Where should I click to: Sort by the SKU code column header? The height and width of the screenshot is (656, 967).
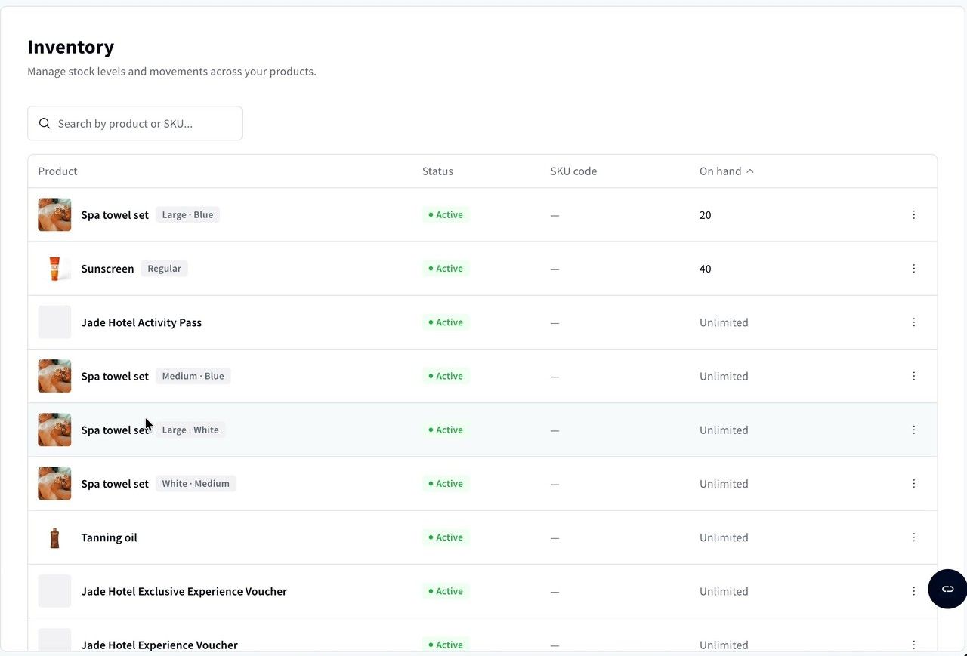point(573,171)
